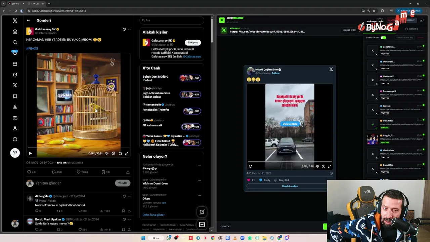
Task: Open Profile icon in X sidebar
Action: pyautogui.click(x=15, y=128)
